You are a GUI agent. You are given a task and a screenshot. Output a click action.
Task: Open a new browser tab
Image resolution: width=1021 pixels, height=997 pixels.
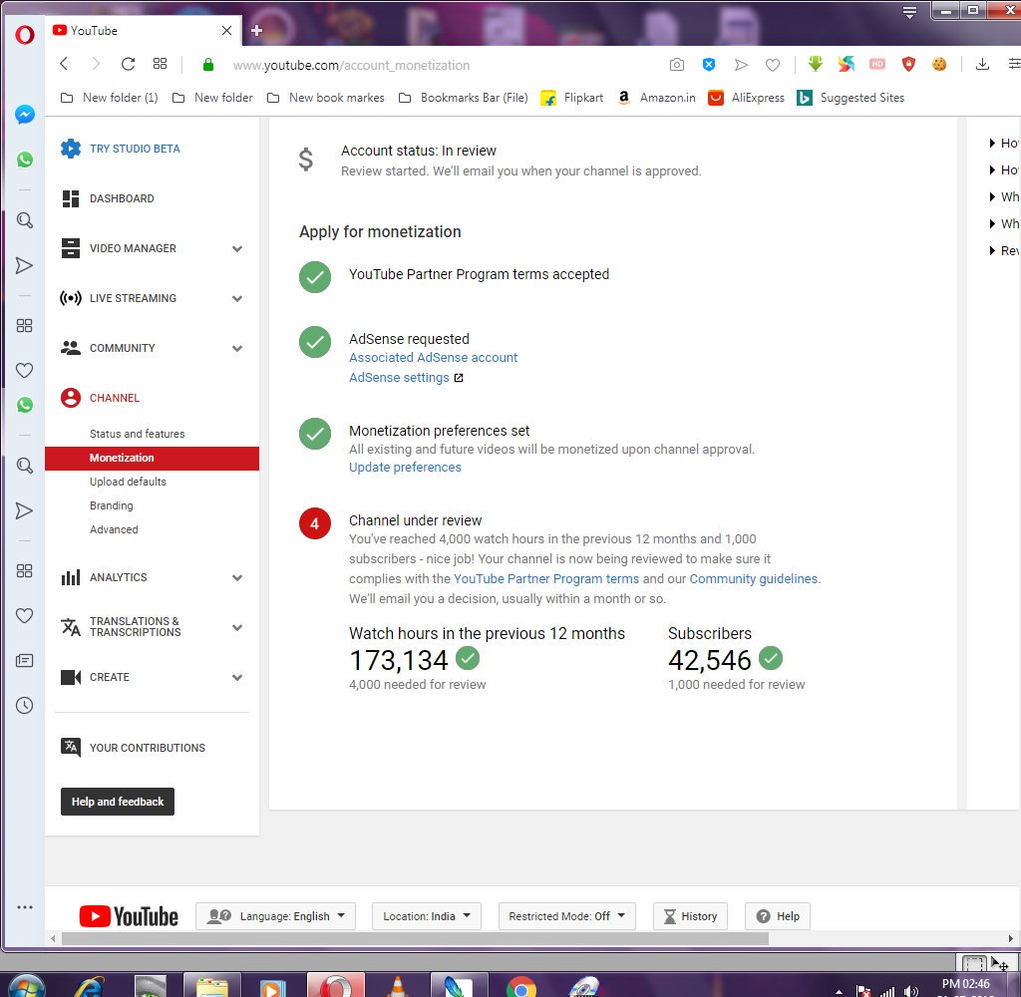256,31
